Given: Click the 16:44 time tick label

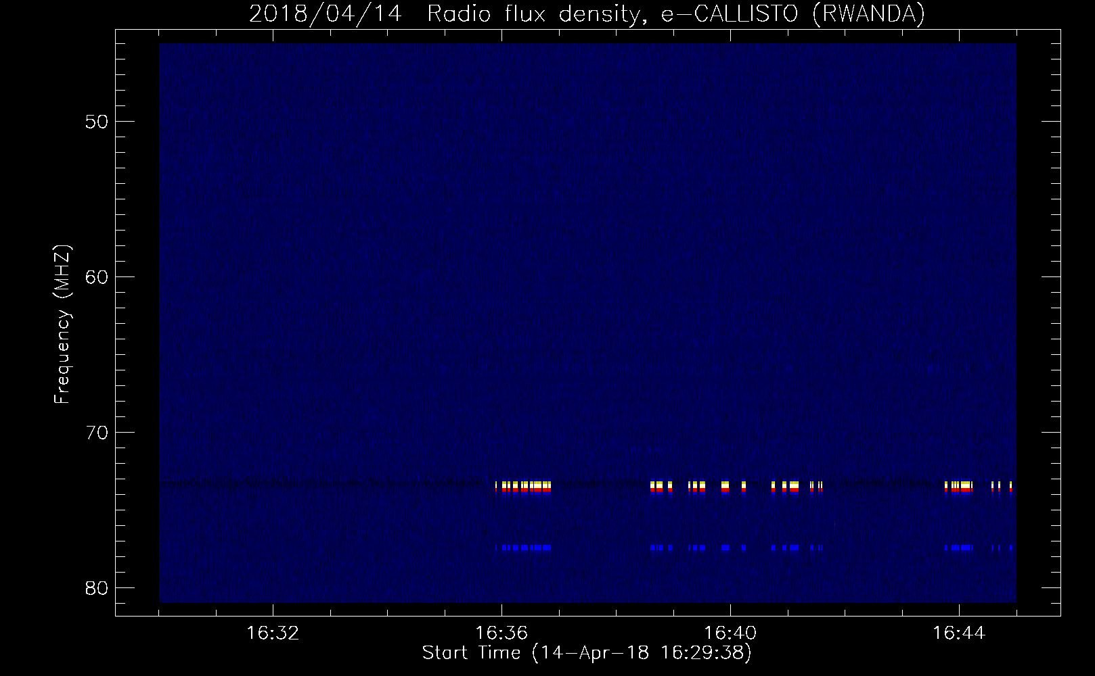Looking at the screenshot, I should [x=959, y=633].
